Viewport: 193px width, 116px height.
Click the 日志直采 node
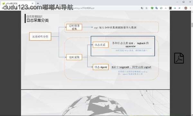coord(101,45)
